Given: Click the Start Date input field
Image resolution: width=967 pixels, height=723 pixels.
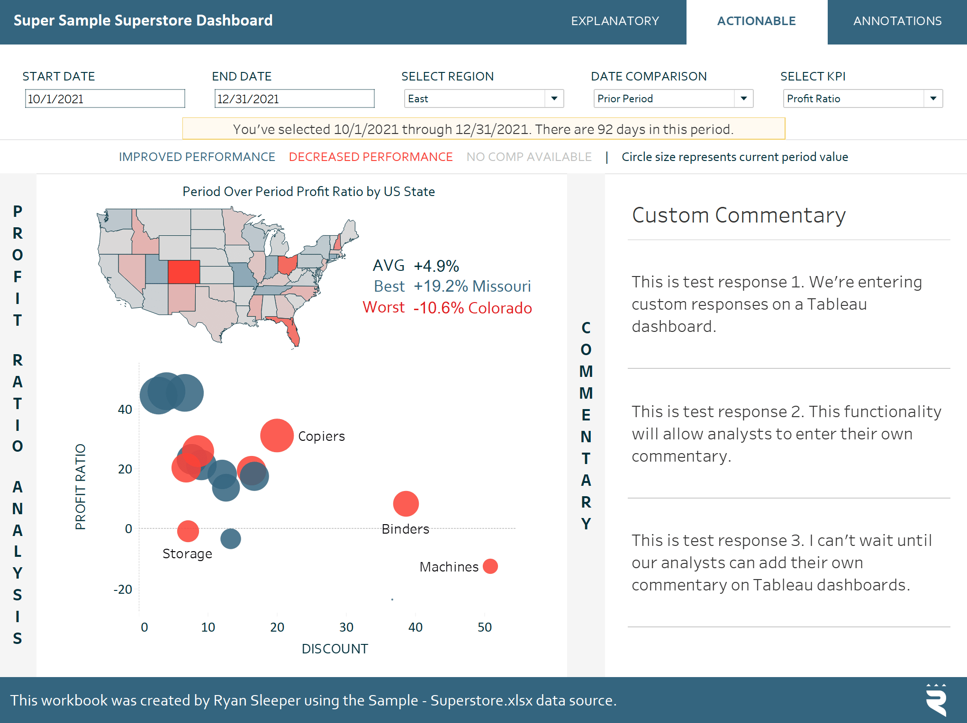Looking at the screenshot, I should click(x=105, y=99).
